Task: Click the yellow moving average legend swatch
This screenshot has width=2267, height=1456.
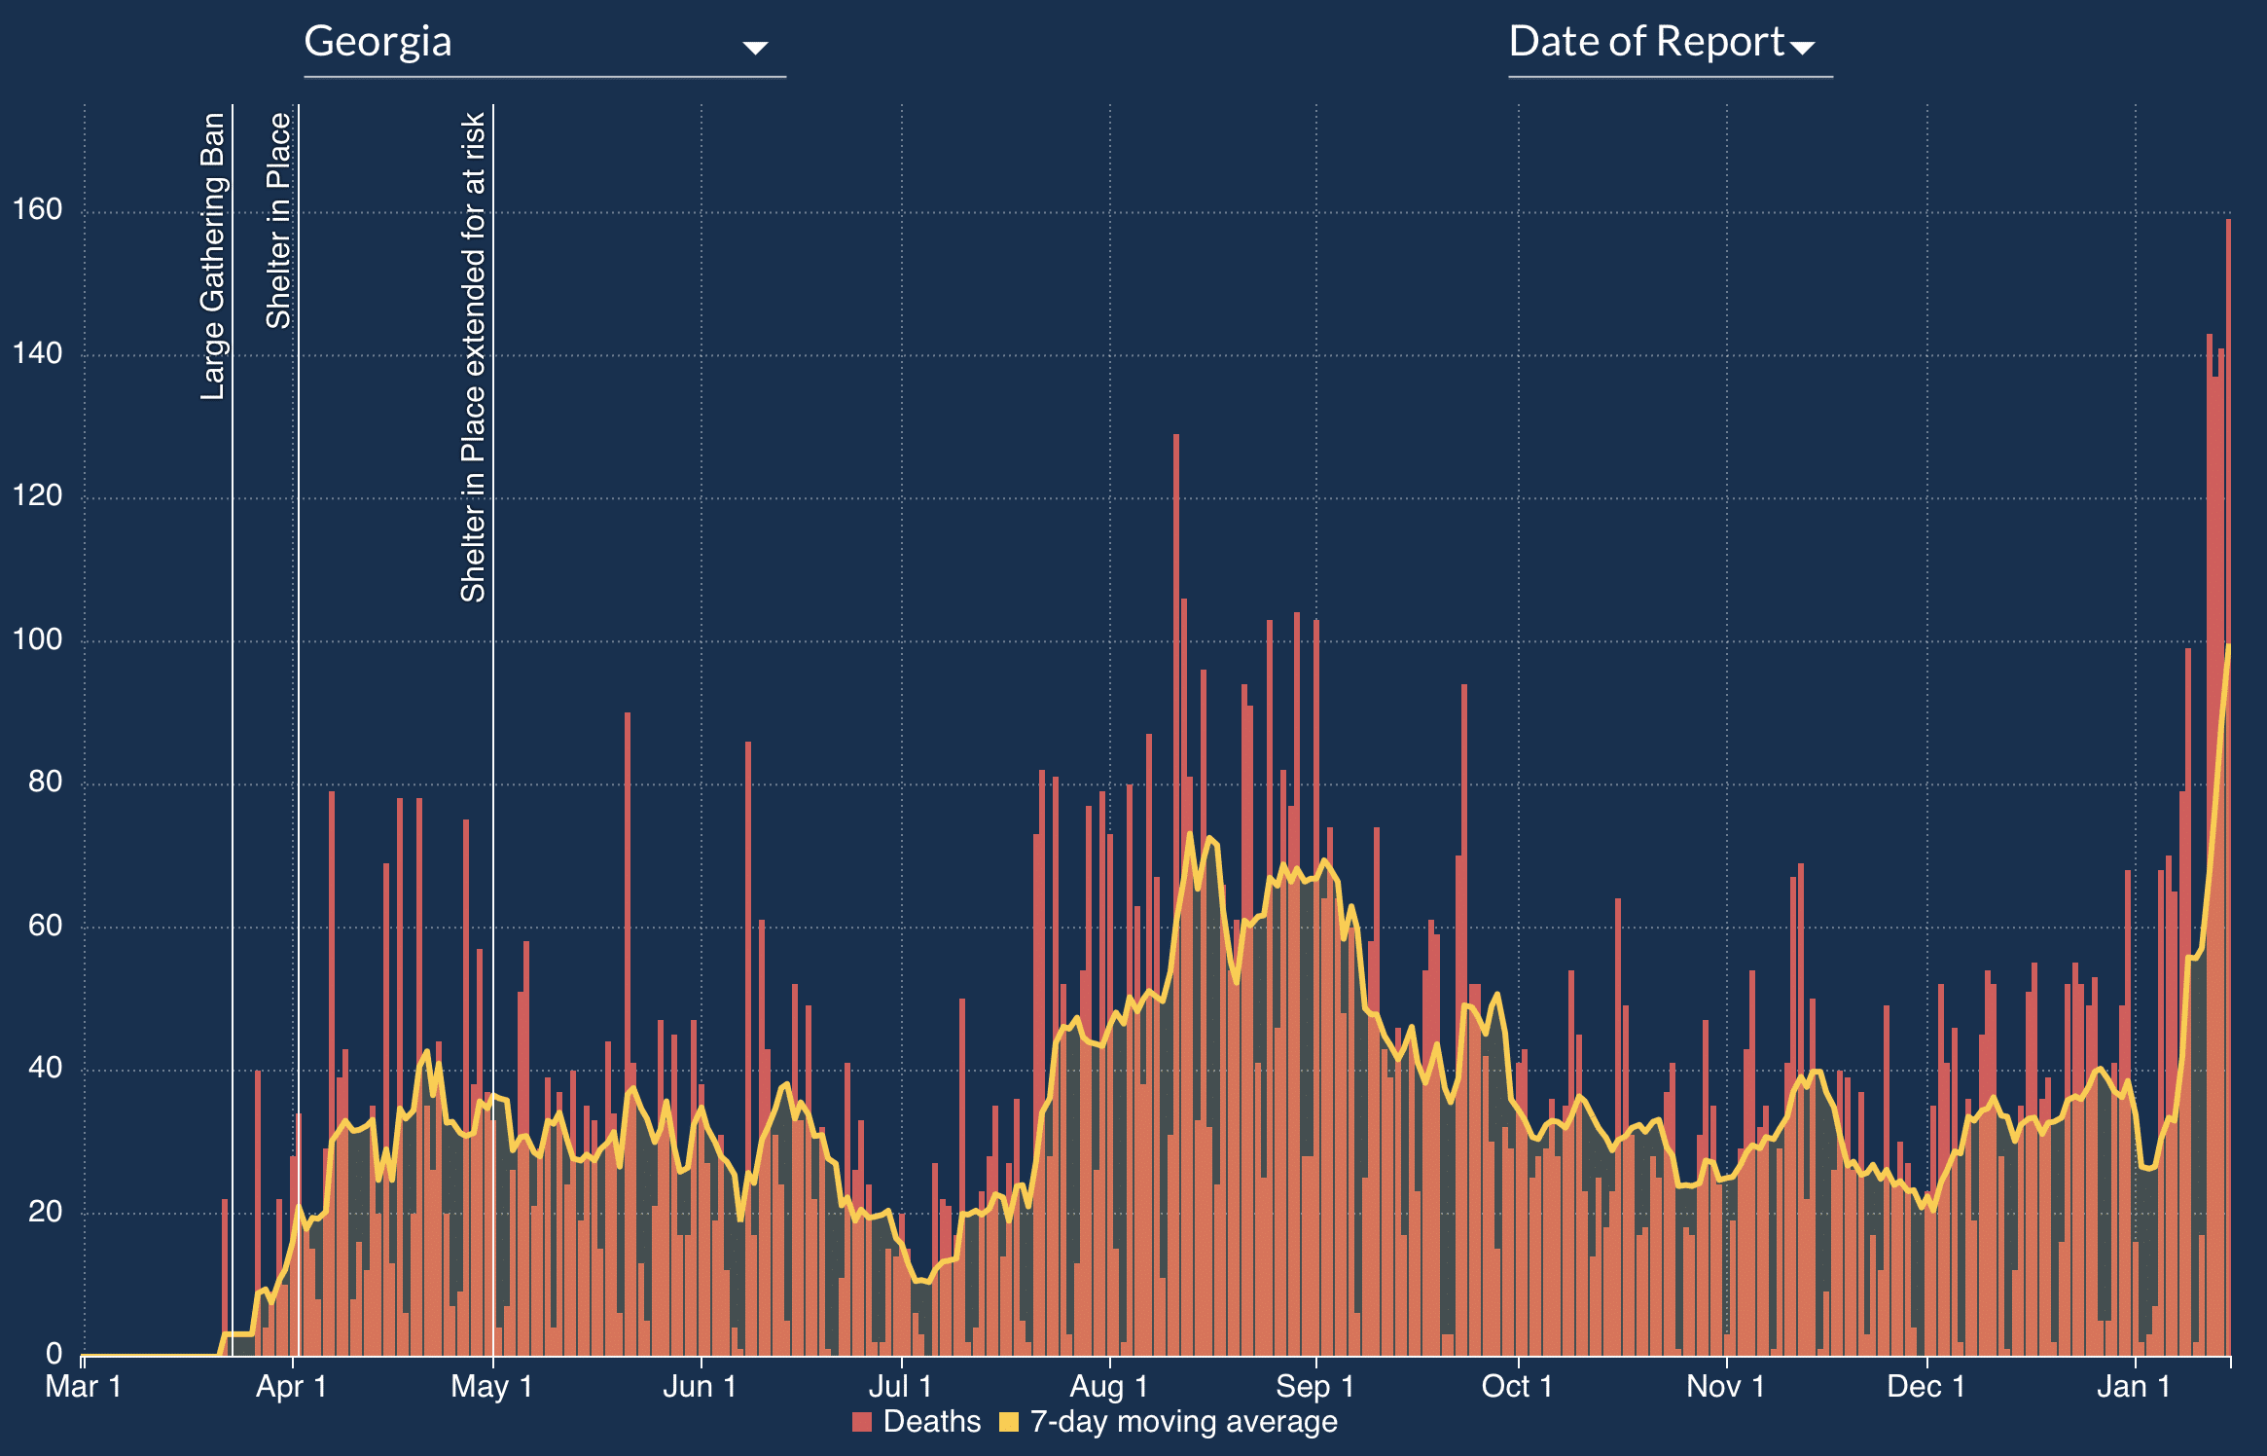Action: (x=1009, y=1422)
